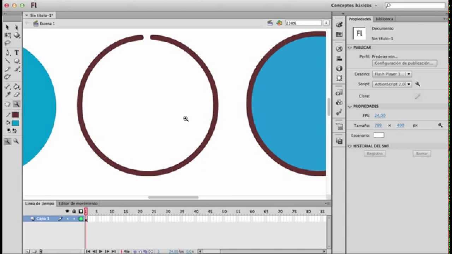This screenshot has height=254, width=452.
Task: Select the Bone tool
Action: [7, 86]
